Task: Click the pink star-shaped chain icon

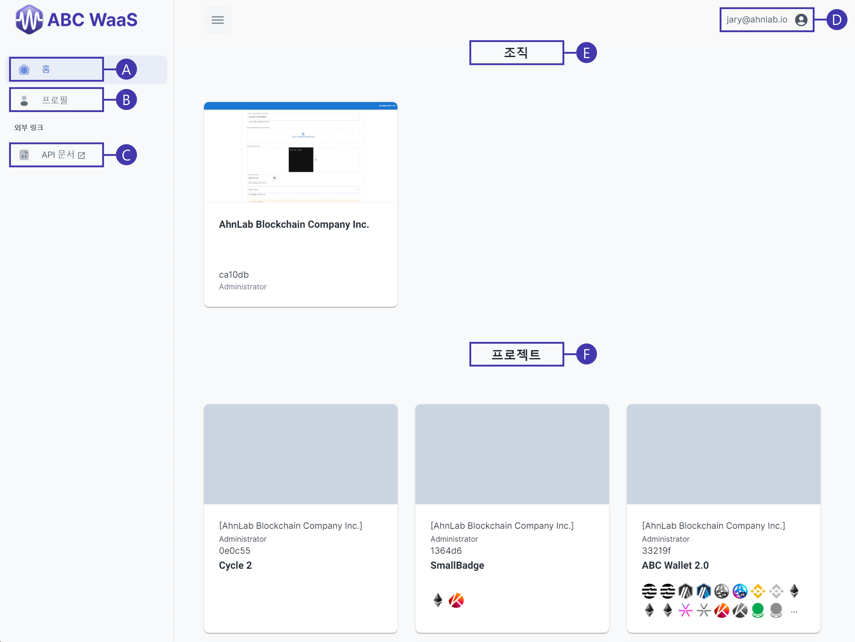Action: (685, 611)
